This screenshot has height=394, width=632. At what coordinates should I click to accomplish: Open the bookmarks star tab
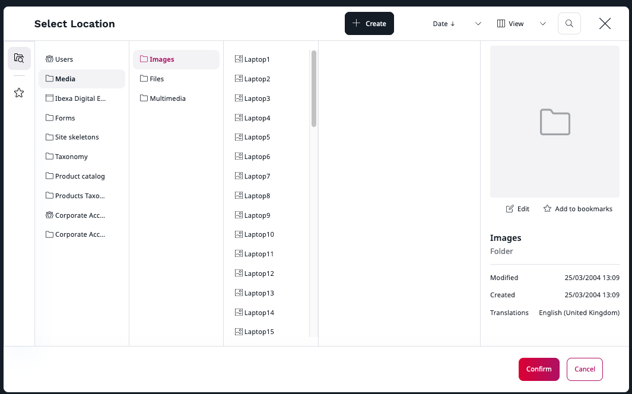click(19, 93)
